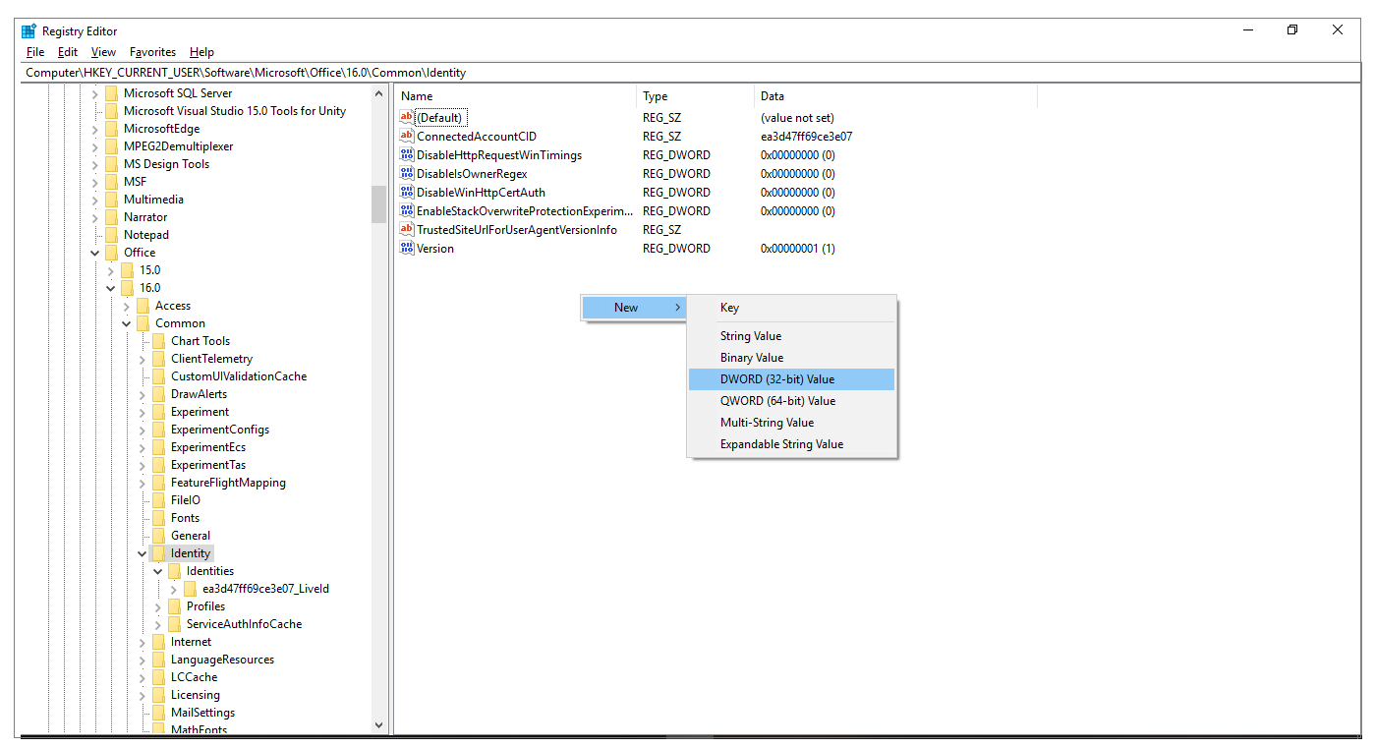Click the folder icon for Identities
The image size is (1375, 748).
click(x=174, y=571)
